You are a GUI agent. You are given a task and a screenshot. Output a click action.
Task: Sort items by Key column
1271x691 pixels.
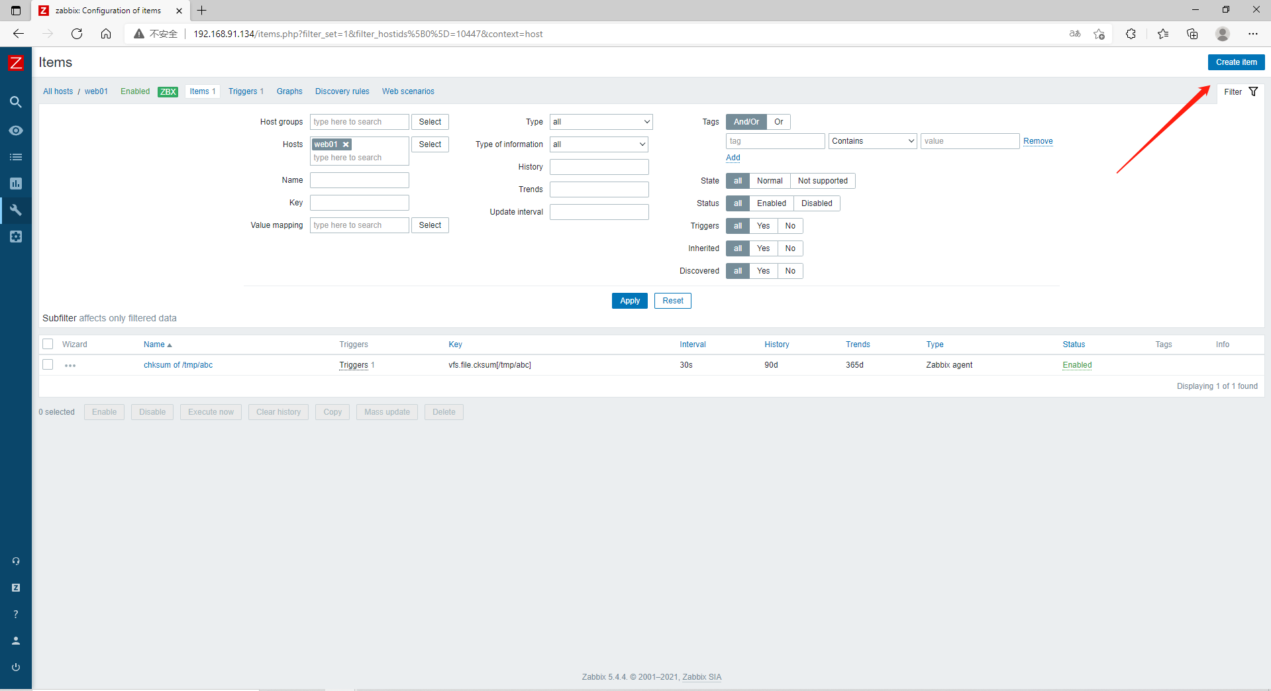coord(455,345)
